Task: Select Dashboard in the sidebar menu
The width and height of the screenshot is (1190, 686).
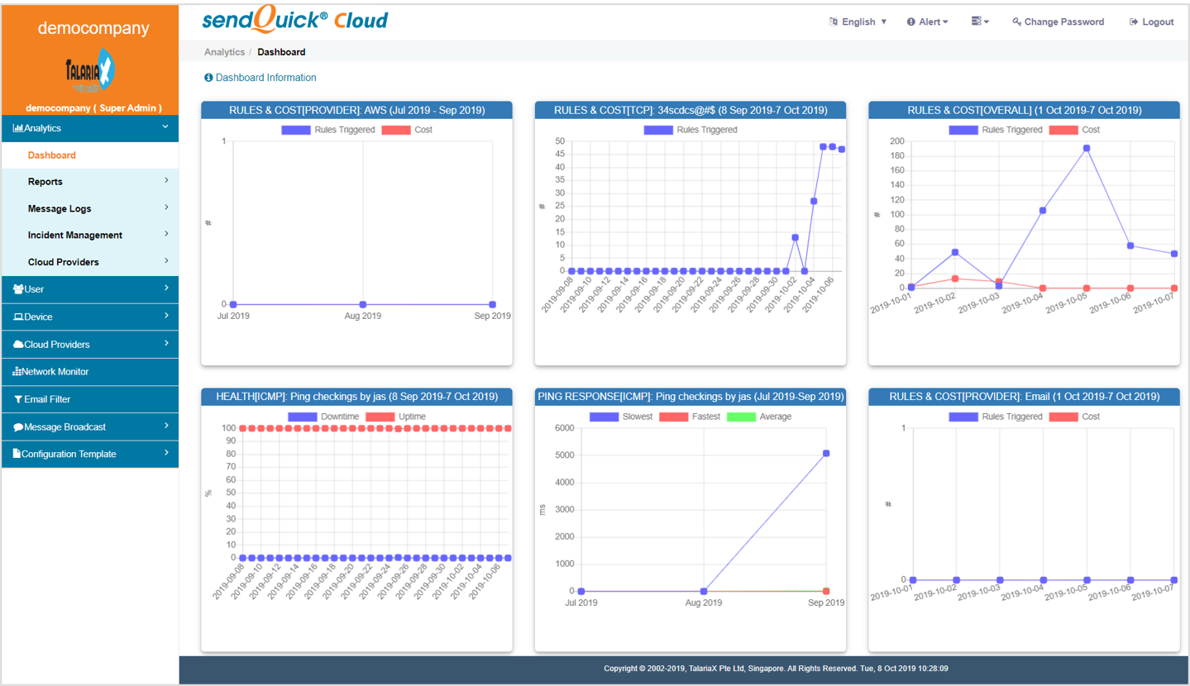Action: [x=51, y=155]
